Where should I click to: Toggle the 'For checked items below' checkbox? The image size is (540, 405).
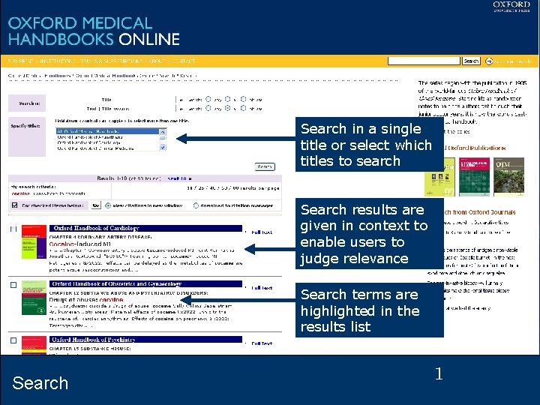14,205
